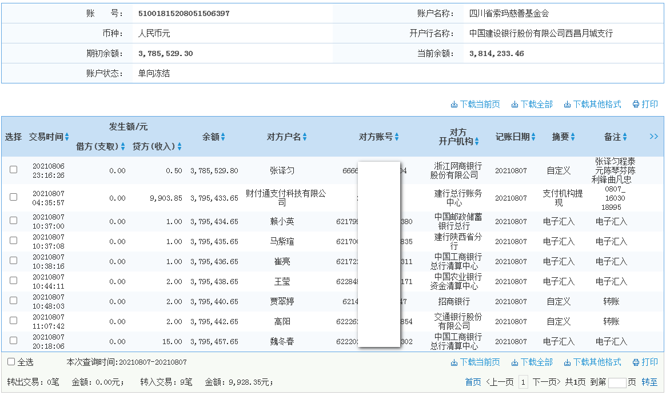Screen dimensions: 666x395
Task: Click the page number input field
Action: tap(617, 382)
